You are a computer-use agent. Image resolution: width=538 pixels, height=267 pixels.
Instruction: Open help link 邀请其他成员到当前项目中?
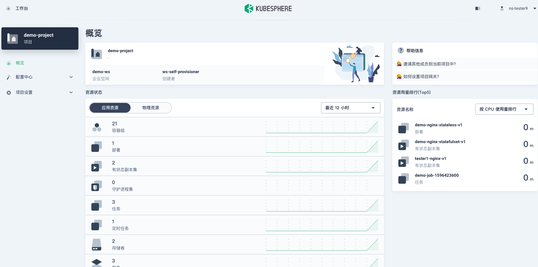pyautogui.click(x=429, y=64)
